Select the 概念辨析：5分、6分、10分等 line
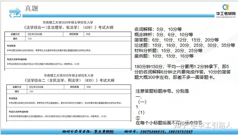Screen dimensions: 238x135 coord(164,35)
